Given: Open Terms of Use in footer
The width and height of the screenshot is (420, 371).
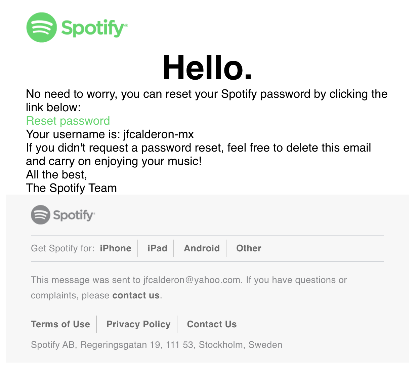Looking at the screenshot, I should (60, 324).
